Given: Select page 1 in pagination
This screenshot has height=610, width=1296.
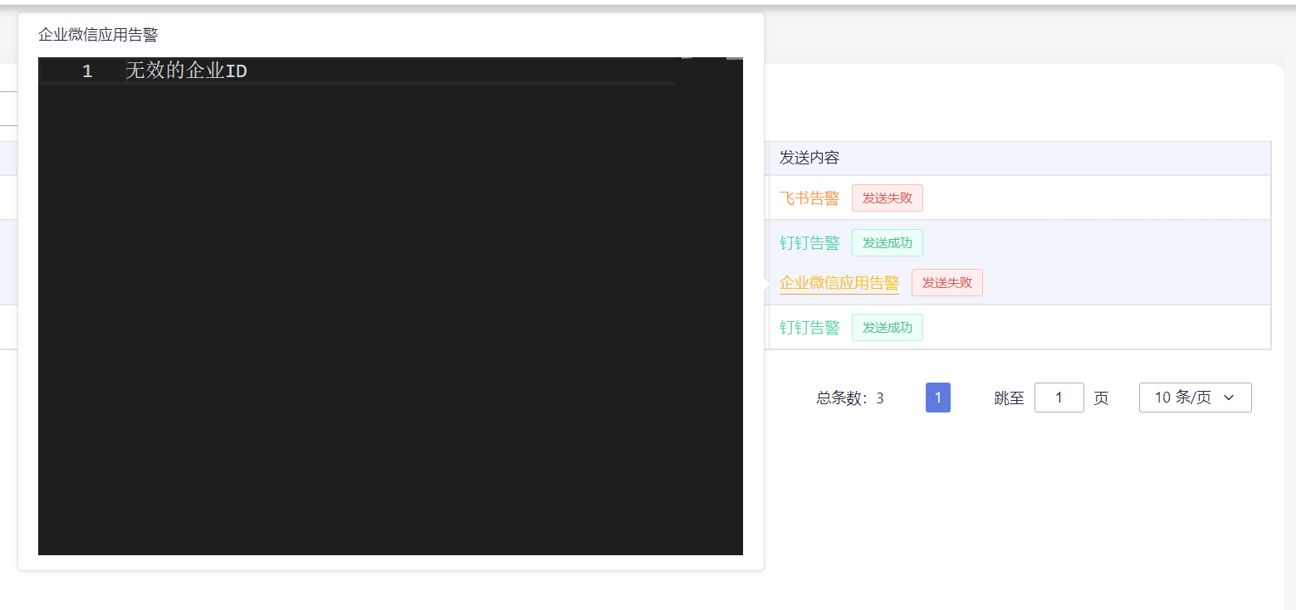Looking at the screenshot, I should [938, 398].
